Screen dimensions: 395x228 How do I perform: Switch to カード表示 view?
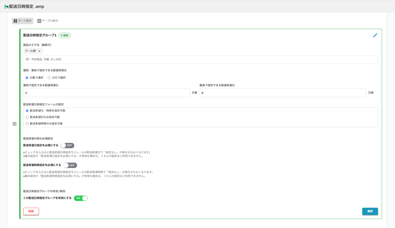[22, 20]
